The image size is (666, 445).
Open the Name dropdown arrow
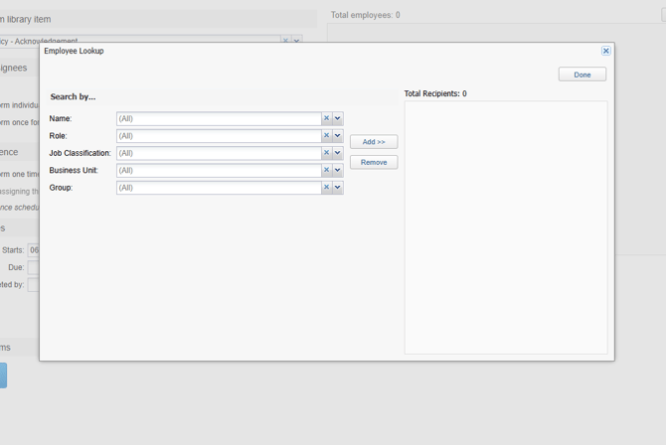[338, 118]
